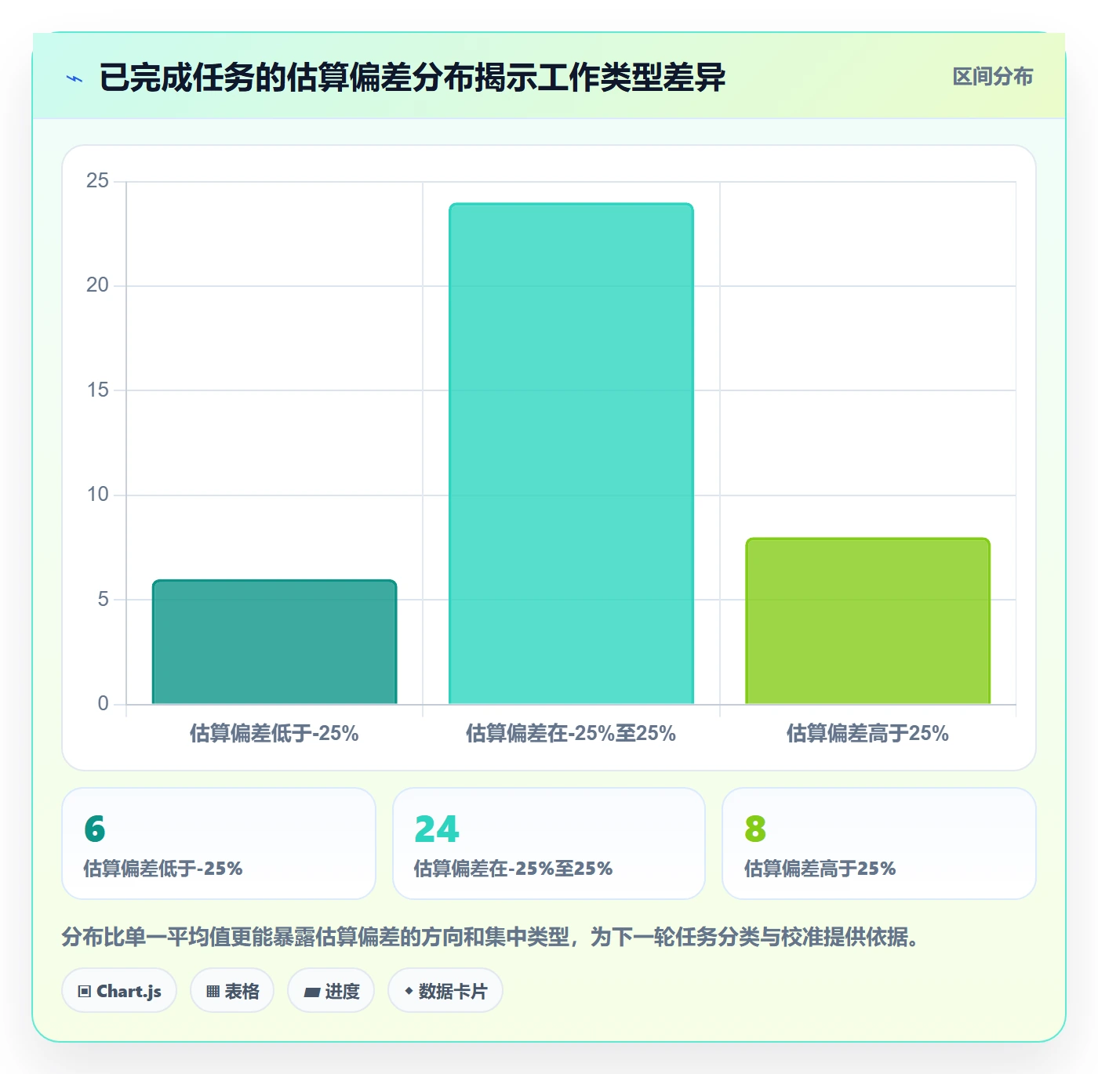Click the lightning bolt icon beside the title
Viewport: 1098px width, 1074px height.
(x=75, y=78)
